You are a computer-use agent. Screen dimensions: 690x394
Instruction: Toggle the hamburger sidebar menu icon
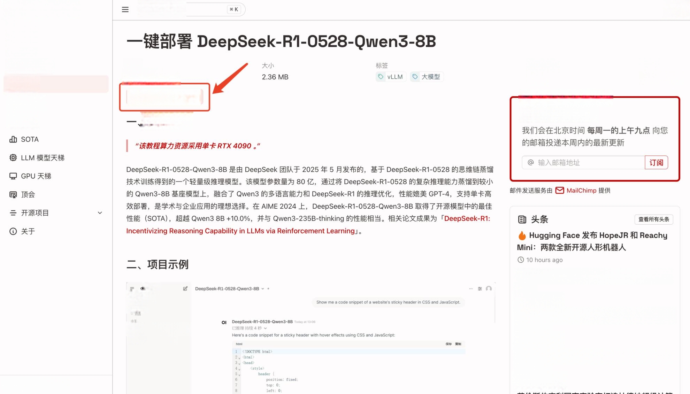125,9
